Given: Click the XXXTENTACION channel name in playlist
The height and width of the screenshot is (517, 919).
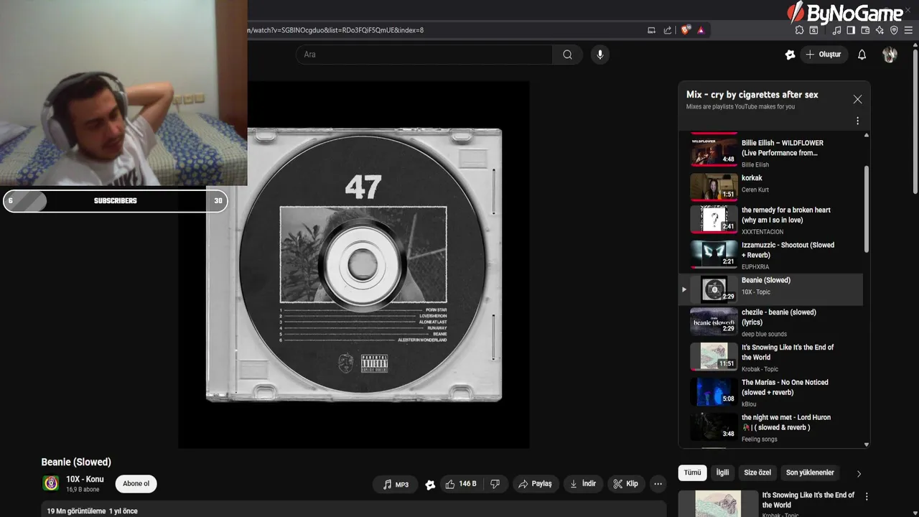Looking at the screenshot, I should click(x=762, y=232).
